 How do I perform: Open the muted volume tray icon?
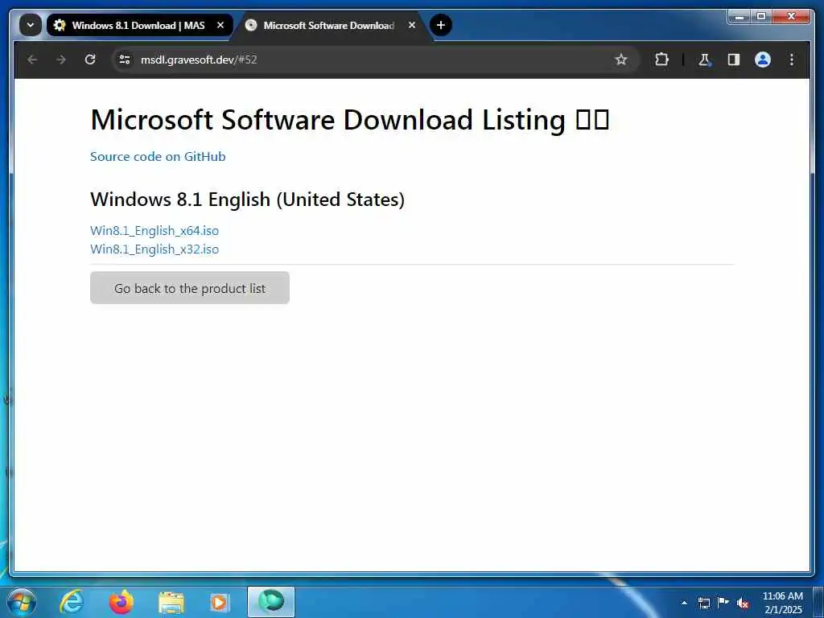[743, 604]
